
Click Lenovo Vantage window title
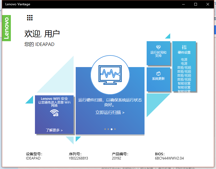click(18, 4)
